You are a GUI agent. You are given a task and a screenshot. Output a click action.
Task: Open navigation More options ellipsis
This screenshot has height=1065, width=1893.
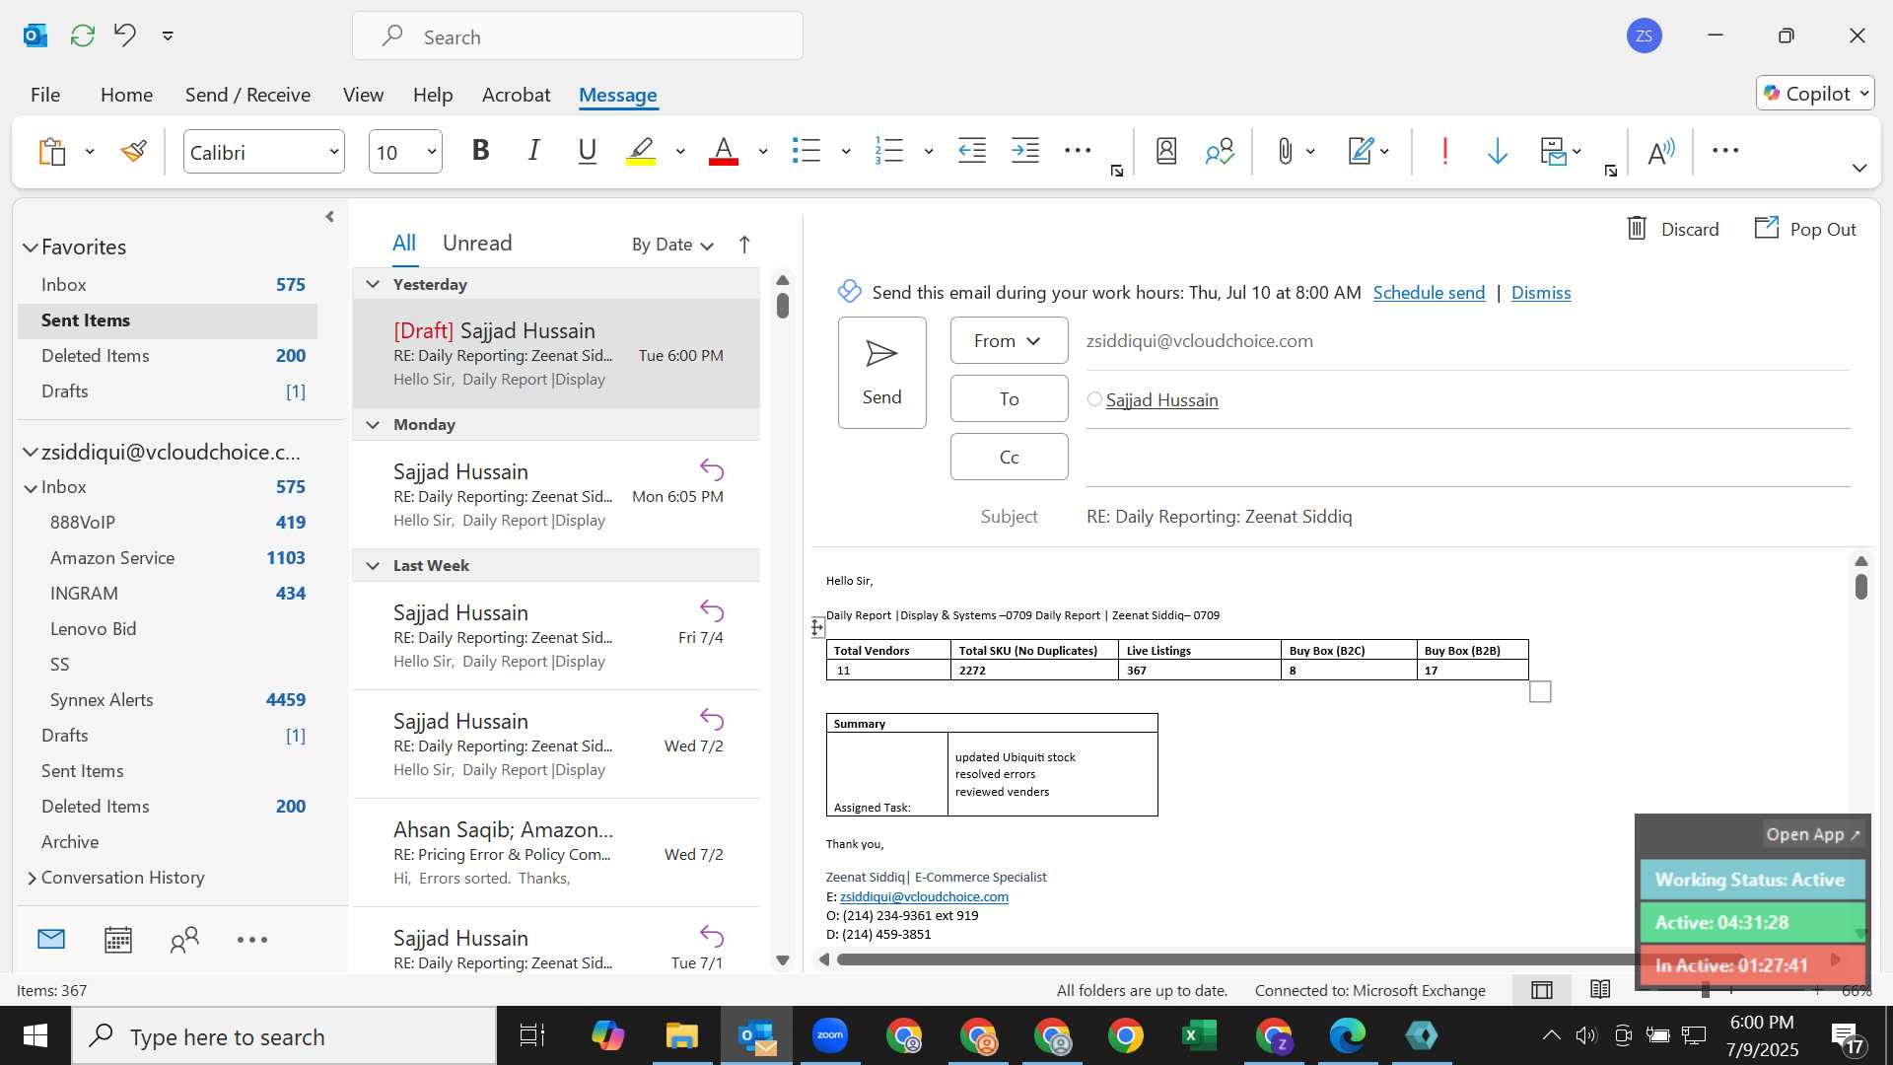pos(252,940)
